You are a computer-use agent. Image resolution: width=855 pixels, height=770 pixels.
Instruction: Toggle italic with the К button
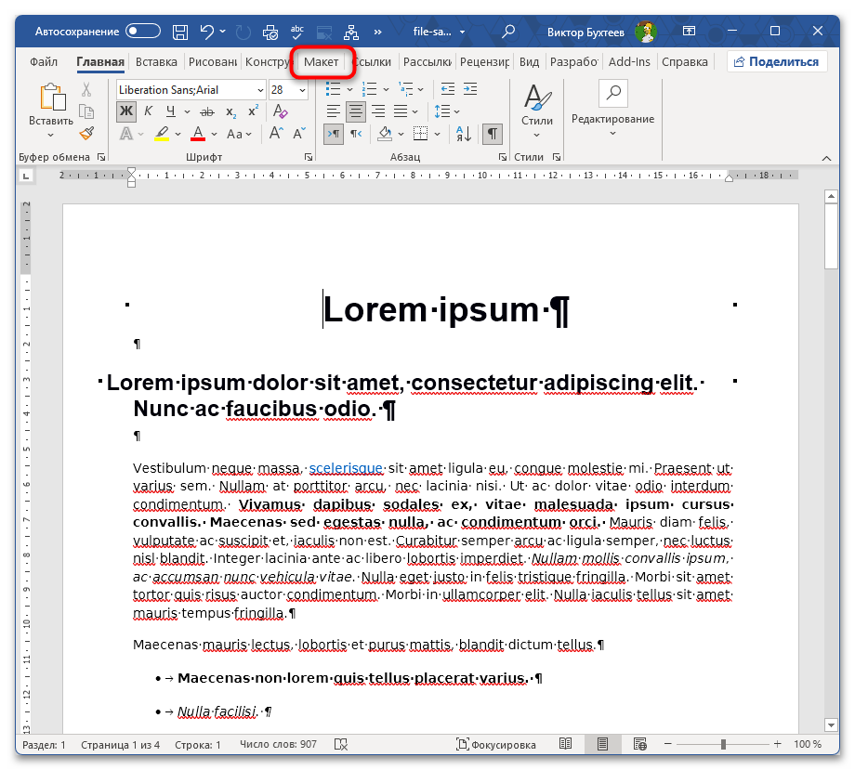(x=149, y=111)
